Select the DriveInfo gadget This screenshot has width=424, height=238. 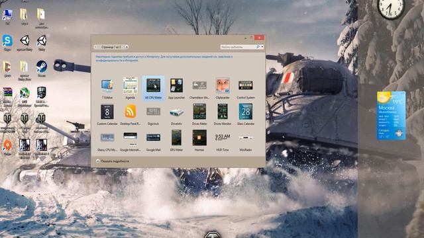coord(176,114)
